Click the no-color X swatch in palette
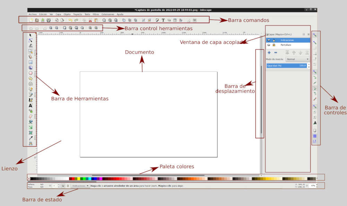The image size is (347, 206). point(29,179)
